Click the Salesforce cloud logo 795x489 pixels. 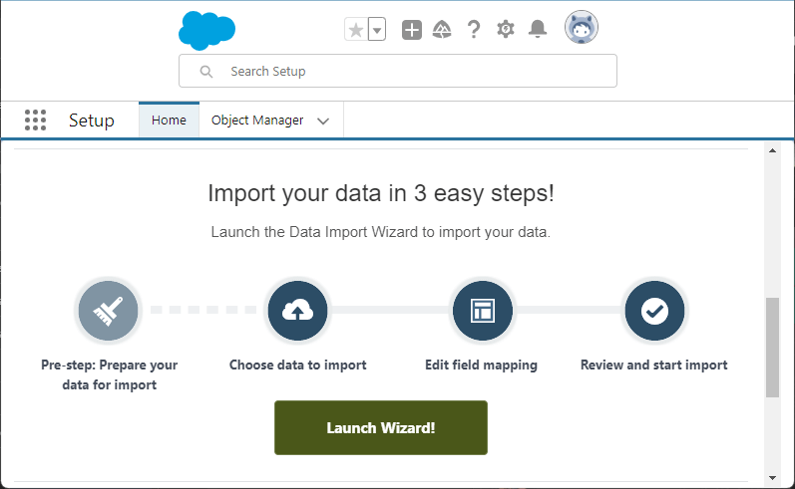coord(206,30)
